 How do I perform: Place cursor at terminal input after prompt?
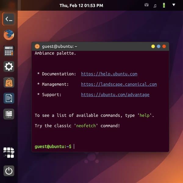click(x=74, y=146)
